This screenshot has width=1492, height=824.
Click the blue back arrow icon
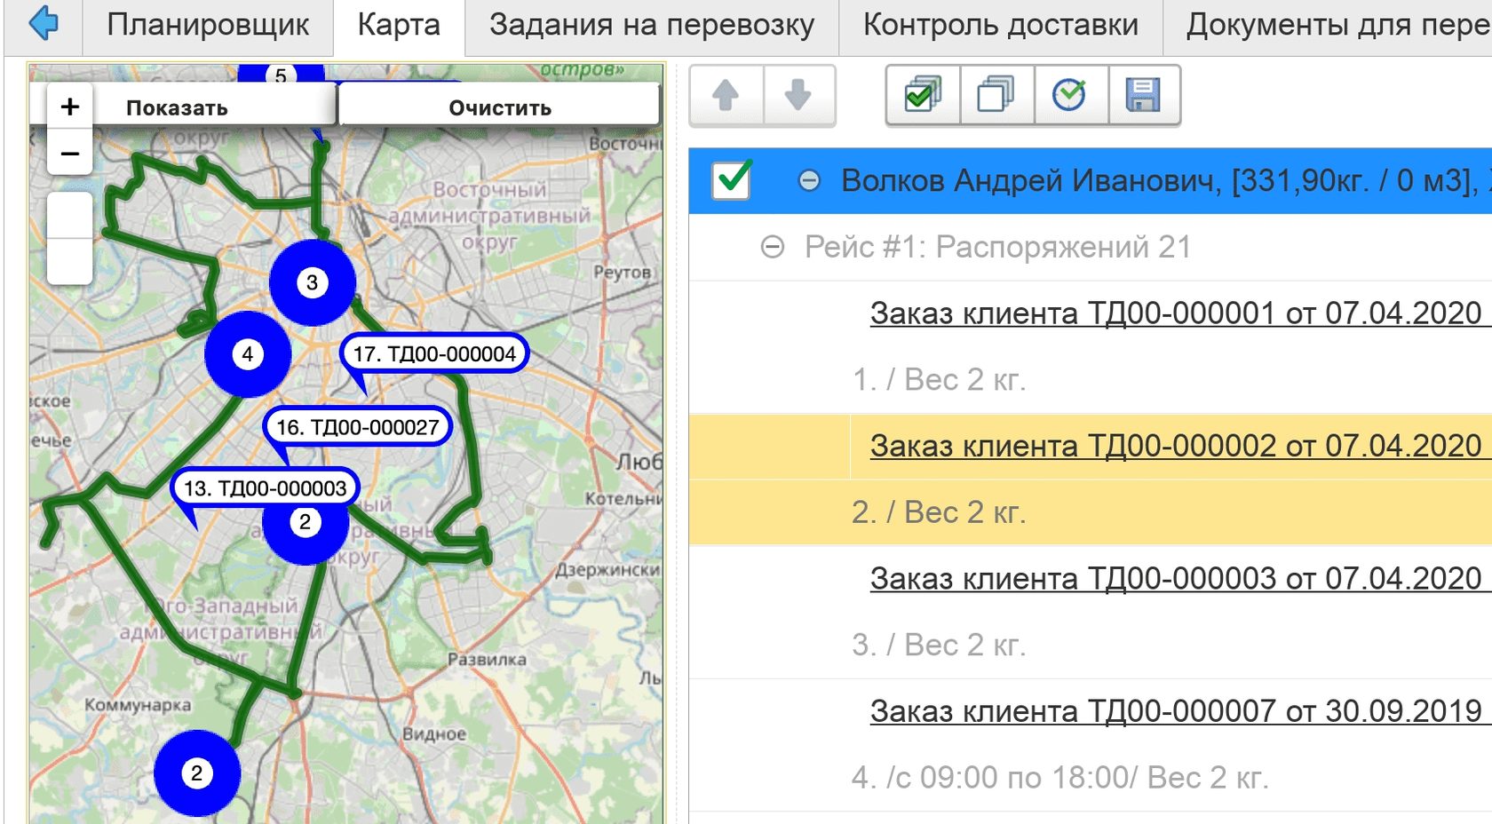click(x=43, y=24)
